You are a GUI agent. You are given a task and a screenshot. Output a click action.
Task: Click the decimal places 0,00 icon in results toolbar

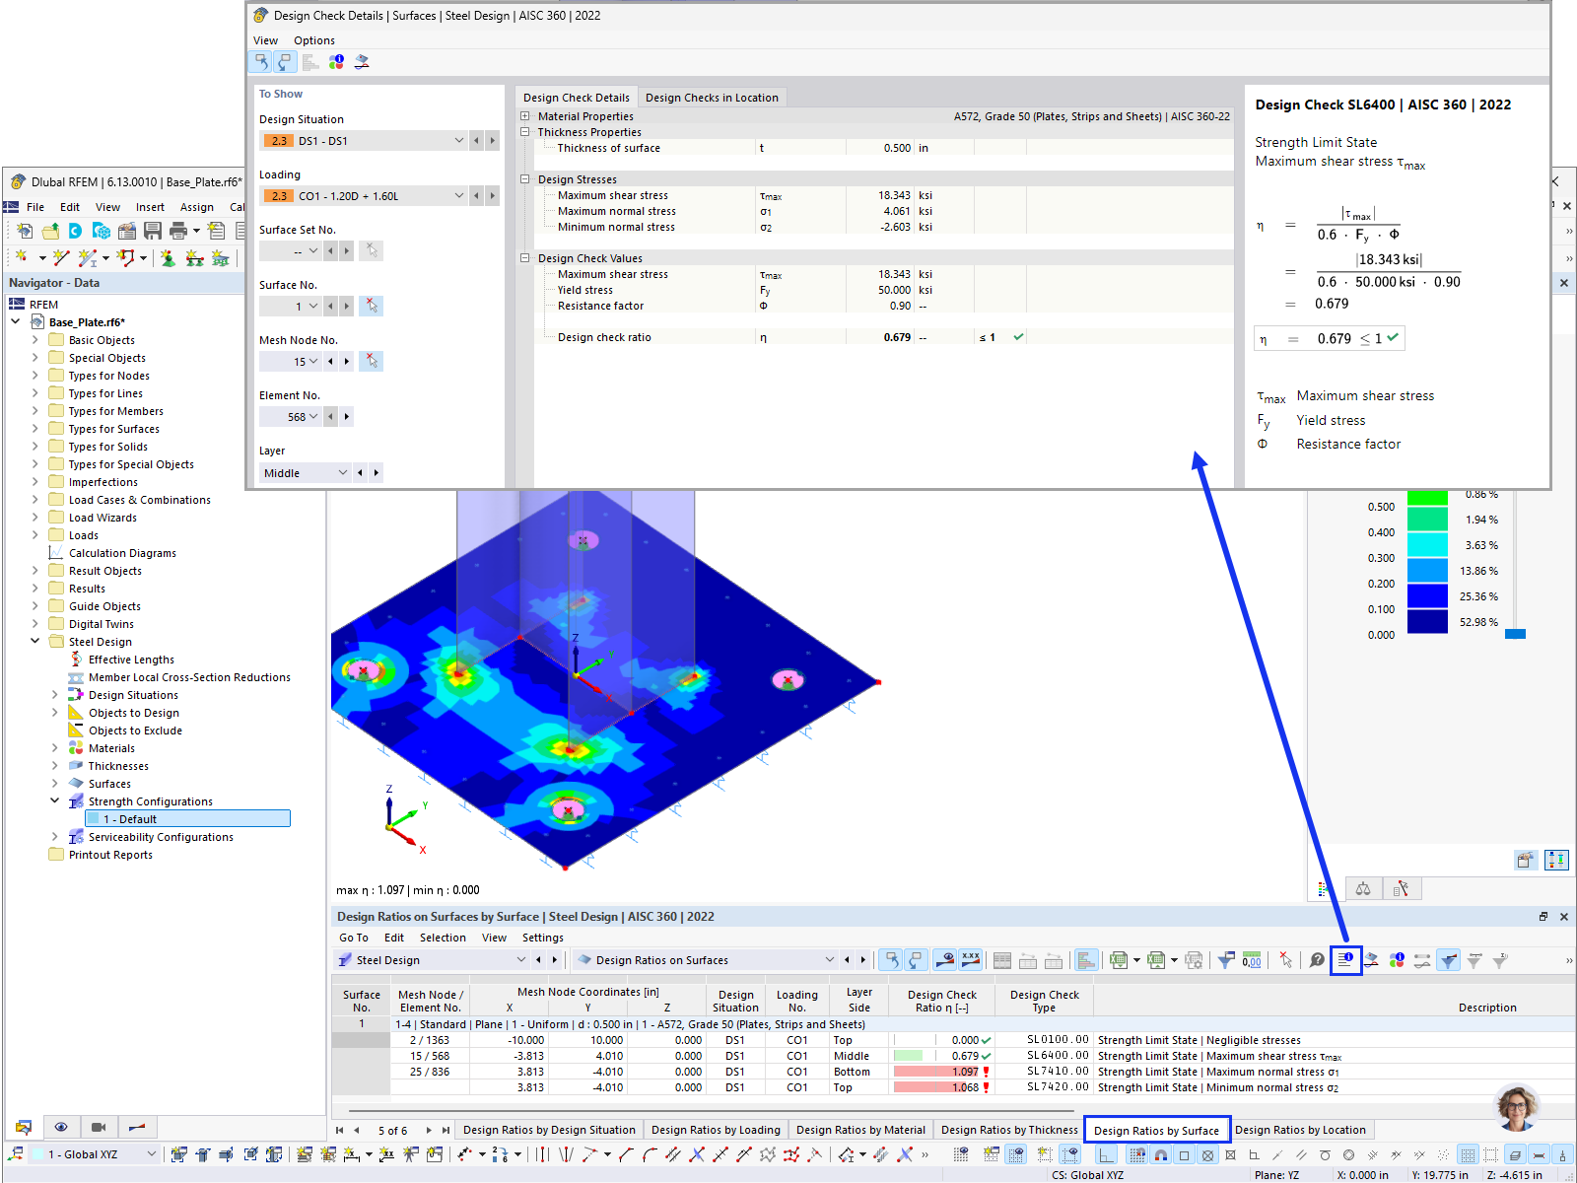pyautogui.click(x=1252, y=960)
